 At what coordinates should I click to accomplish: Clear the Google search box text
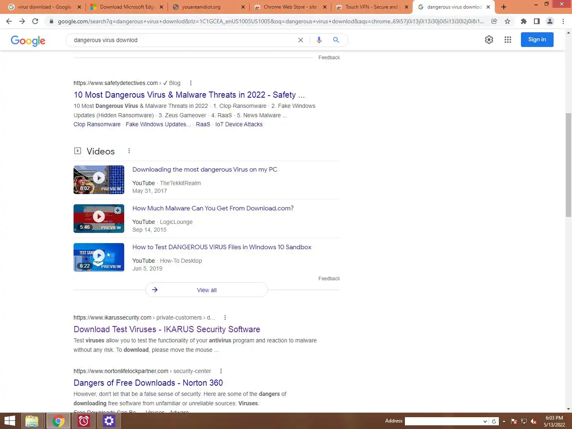pyautogui.click(x=301, y=40)
